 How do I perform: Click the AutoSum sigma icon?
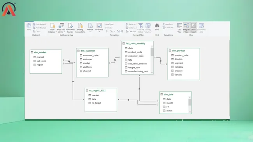pyautogui.click(x=163, y=24)
